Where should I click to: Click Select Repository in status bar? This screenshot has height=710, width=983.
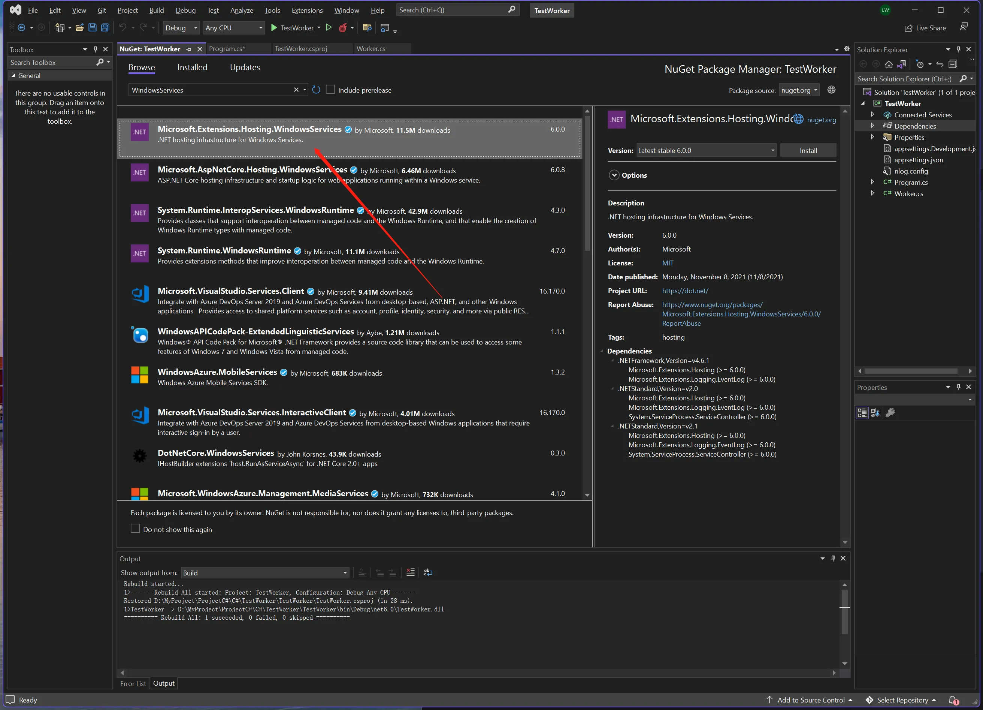pyautogui.click(x=901, y=700)
